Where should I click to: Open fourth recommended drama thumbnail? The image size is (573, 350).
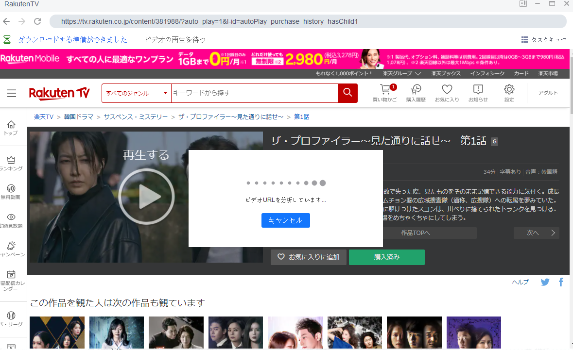(x=236, y=333)
